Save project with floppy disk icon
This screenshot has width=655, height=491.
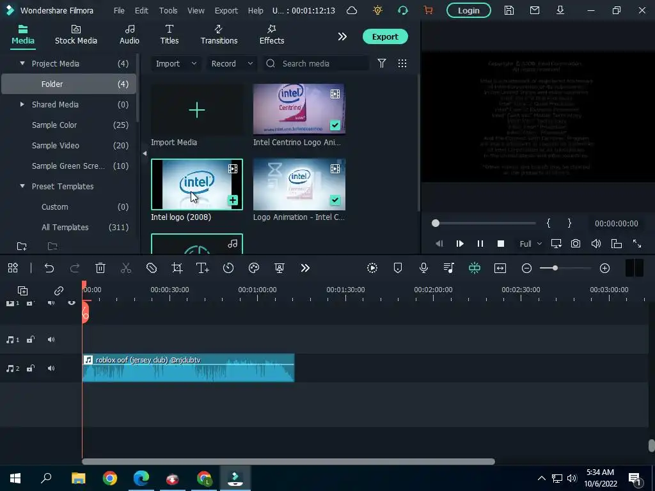(x=509, y=10)
